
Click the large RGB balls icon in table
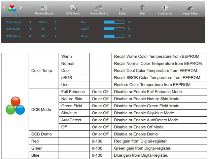point(15,106)
